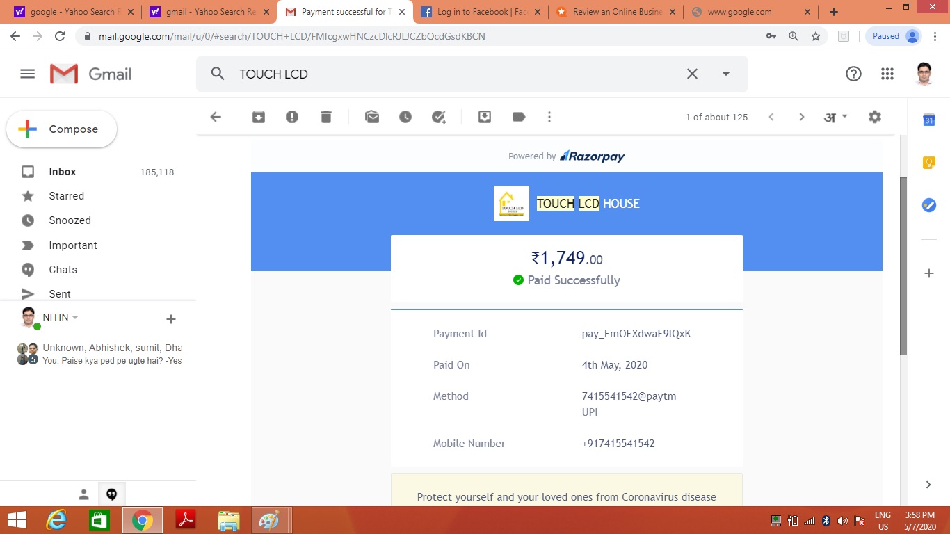Open Internet Explorer from taskbar
This screenshot has width=950, height=534.
tap(56, 520)
